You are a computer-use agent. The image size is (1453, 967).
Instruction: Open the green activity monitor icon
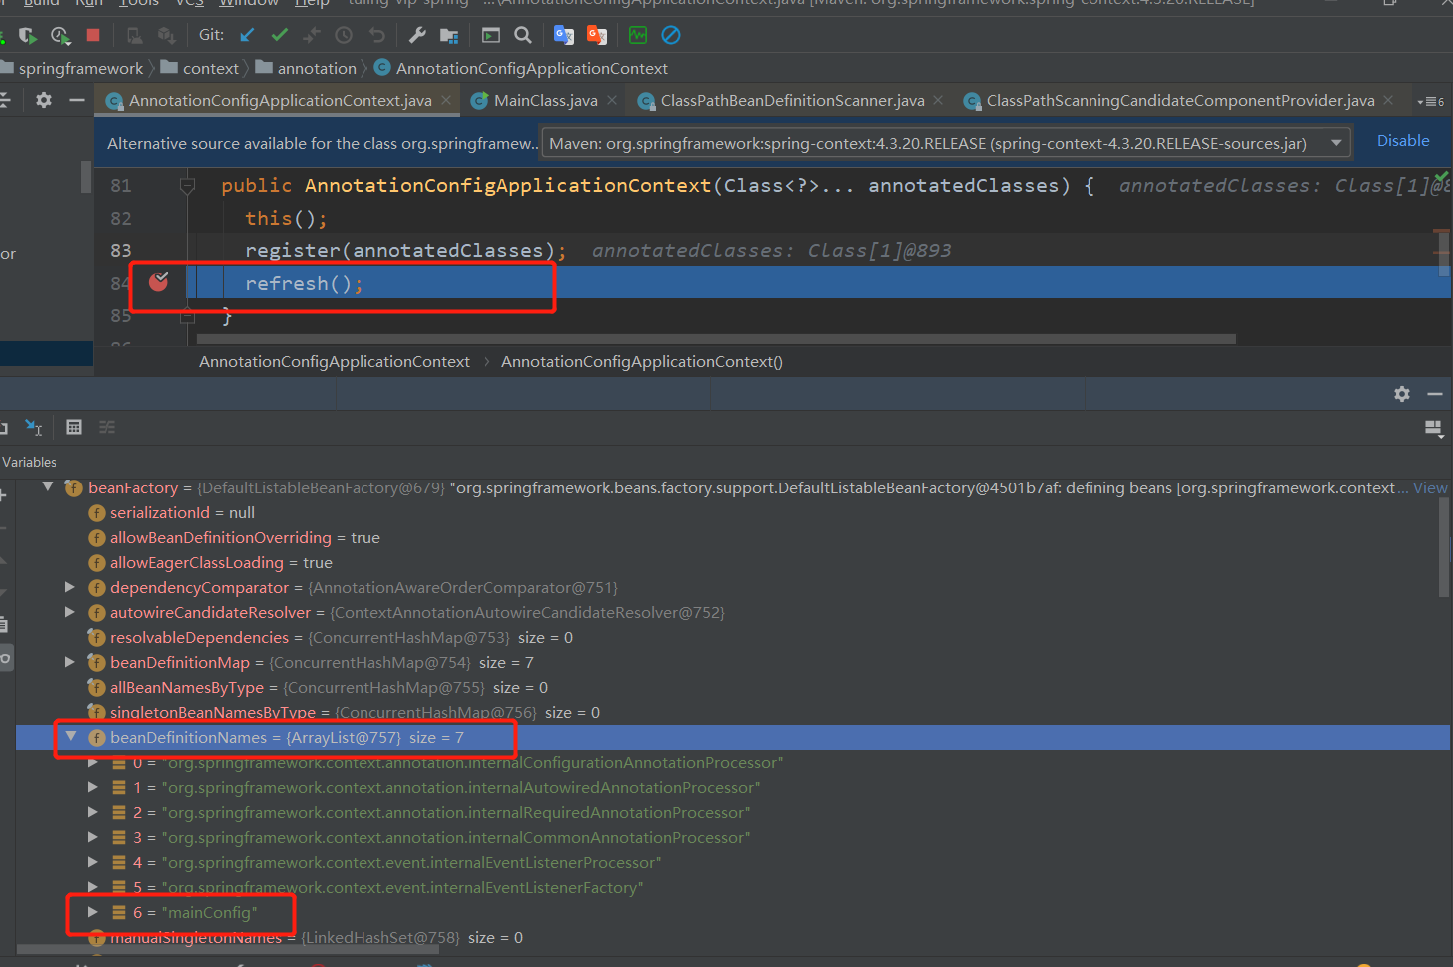(x=638, y=35)
